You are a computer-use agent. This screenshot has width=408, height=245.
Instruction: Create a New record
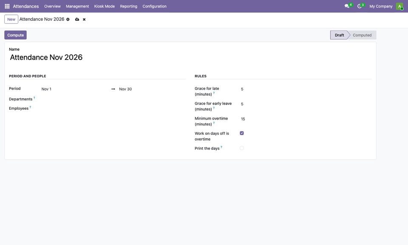click(11, 19)
